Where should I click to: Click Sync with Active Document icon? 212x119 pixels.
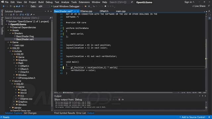21,15
